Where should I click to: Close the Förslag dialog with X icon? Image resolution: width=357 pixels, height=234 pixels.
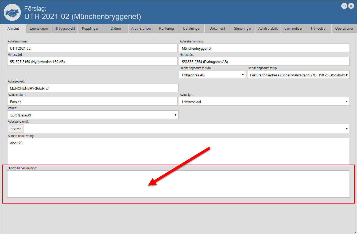[351, 6]
